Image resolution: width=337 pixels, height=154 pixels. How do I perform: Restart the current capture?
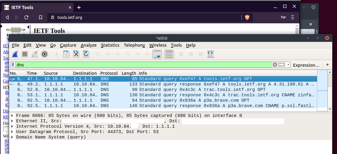35,54
